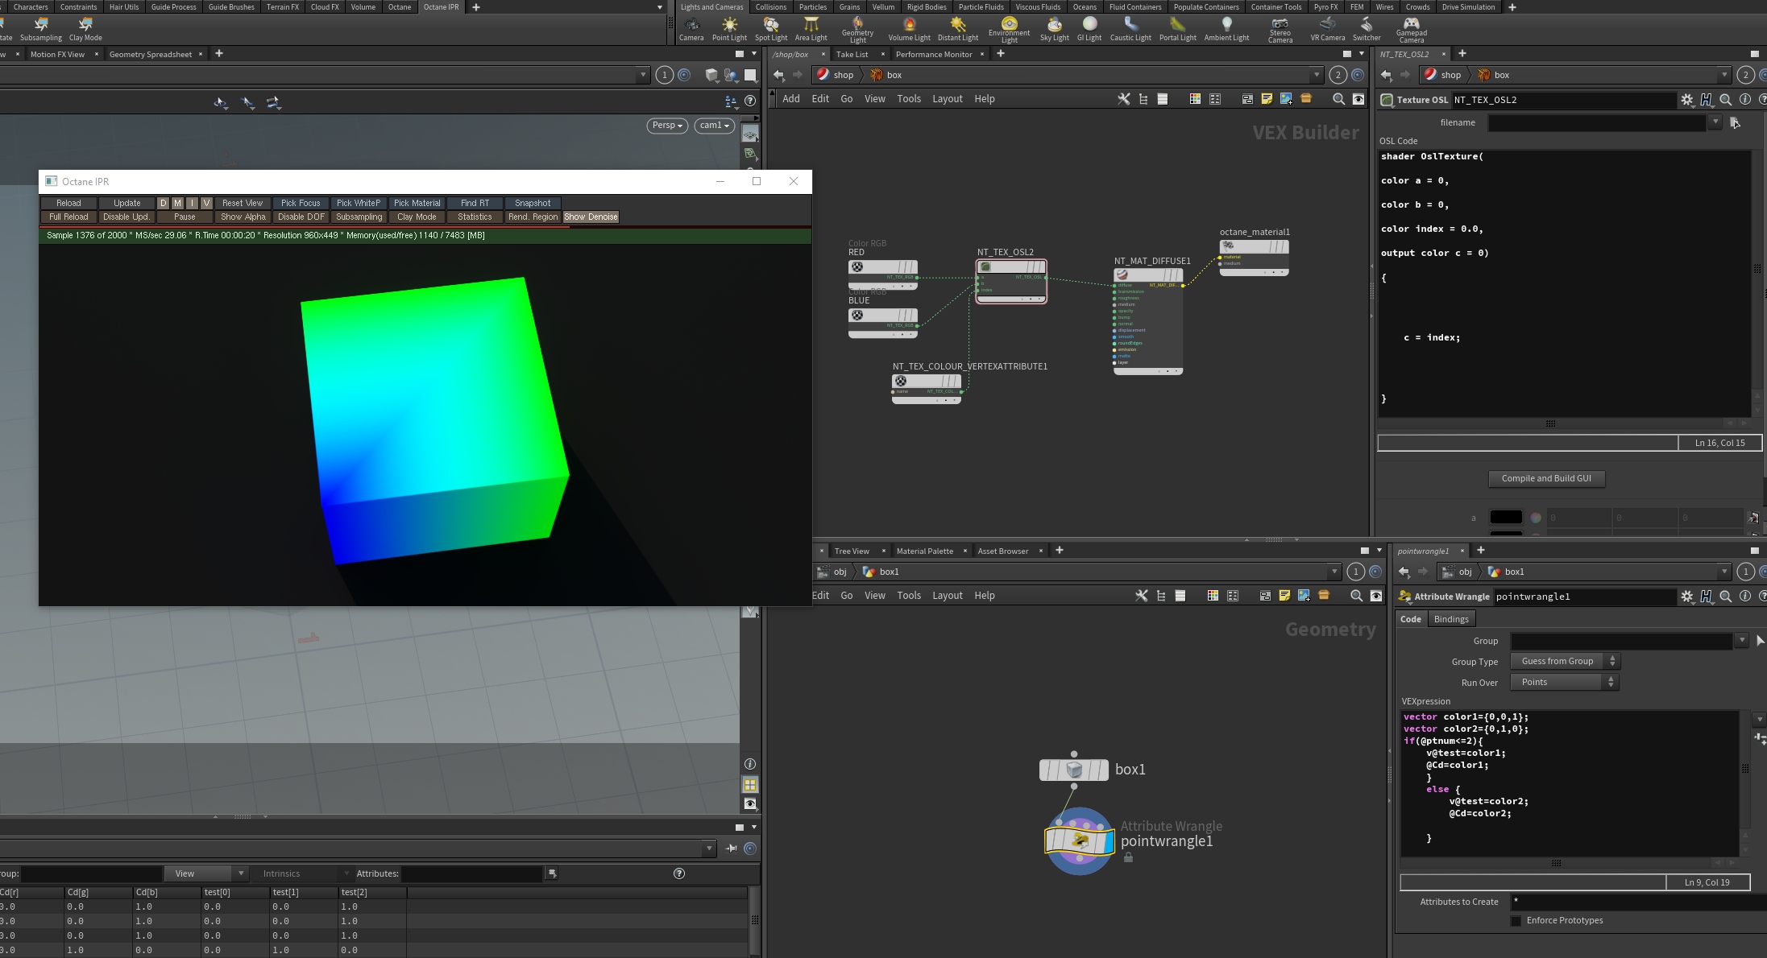Add a Point Light from the shelf
1767x958 pixels.
pyautogui.click(x=729, y=28)
